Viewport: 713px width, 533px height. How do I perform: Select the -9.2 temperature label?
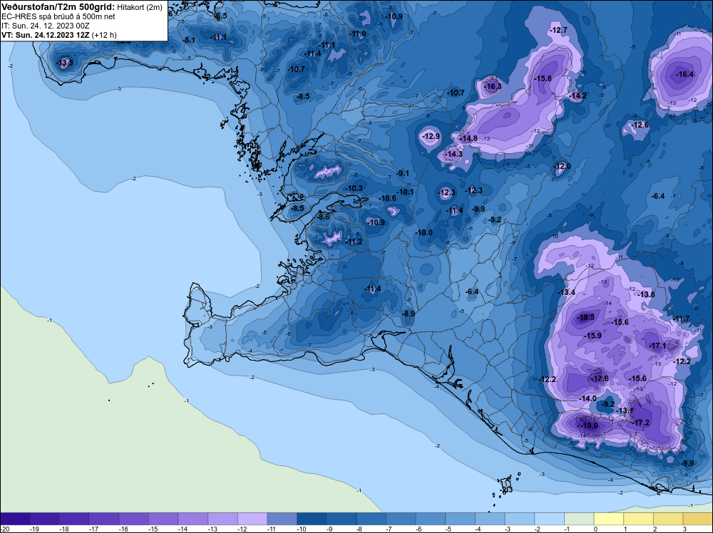[608, 404]
